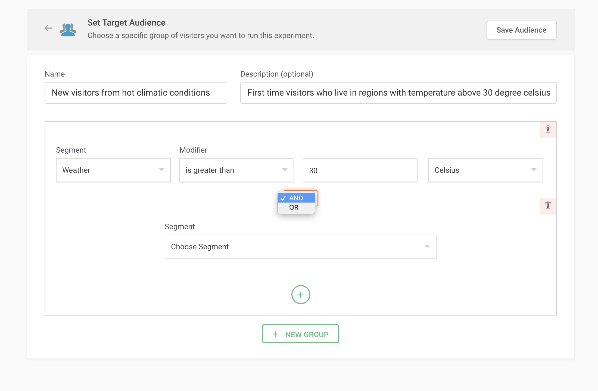Open the 'is greater than' modifier dropdown
Screen dimensions: 598x391
236,170
